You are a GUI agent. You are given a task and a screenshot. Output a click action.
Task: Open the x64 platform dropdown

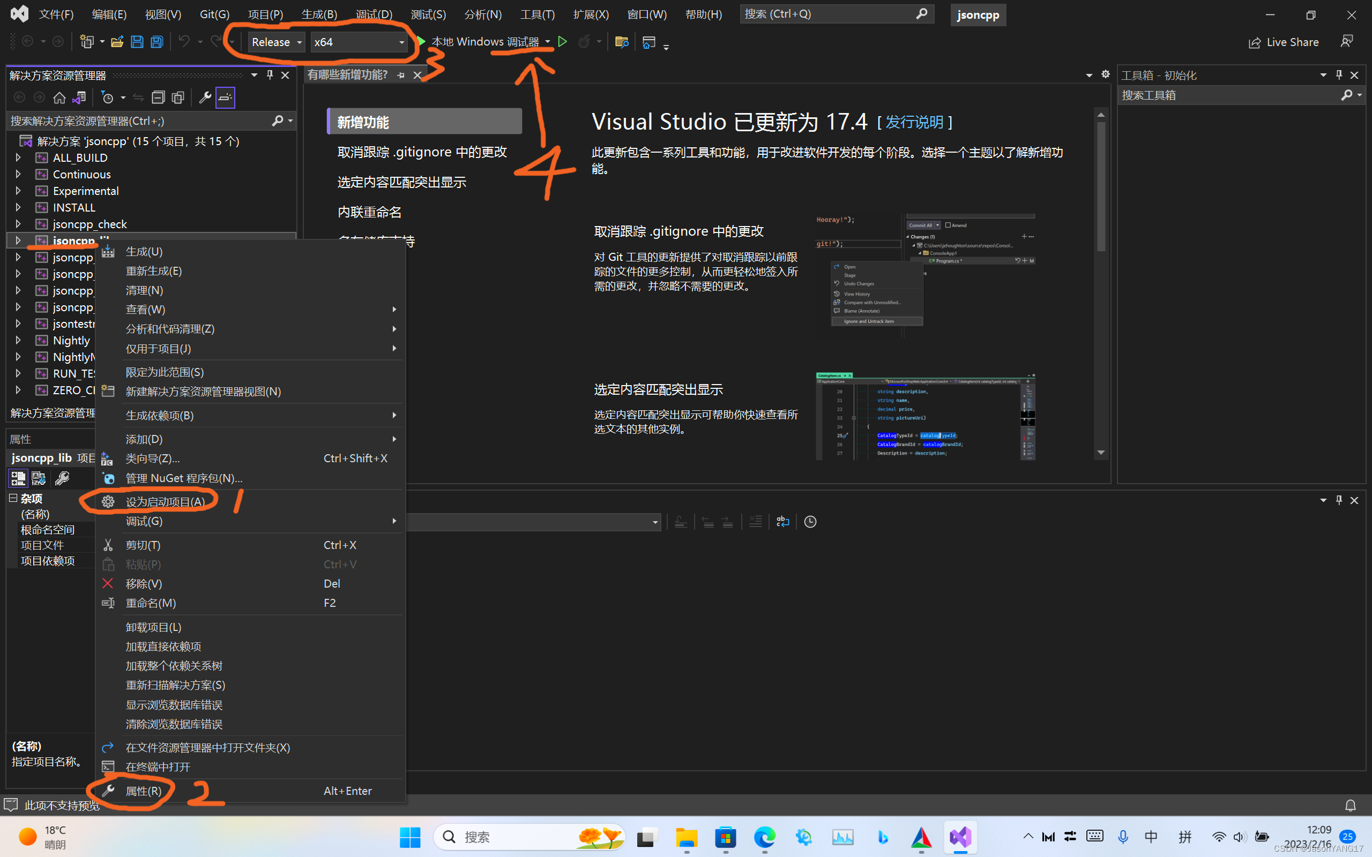click(x=359, y=42)
